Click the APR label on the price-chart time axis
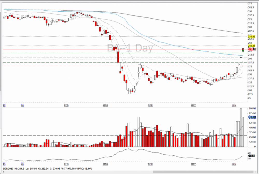 (x=150, y=105)
